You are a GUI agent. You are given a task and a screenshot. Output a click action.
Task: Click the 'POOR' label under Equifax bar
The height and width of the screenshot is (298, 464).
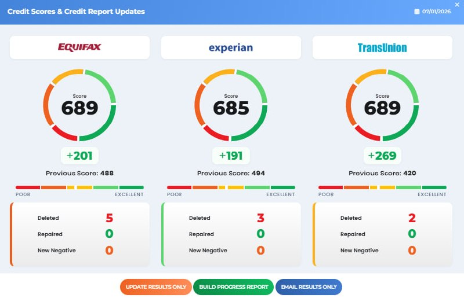tap(23, 194)
